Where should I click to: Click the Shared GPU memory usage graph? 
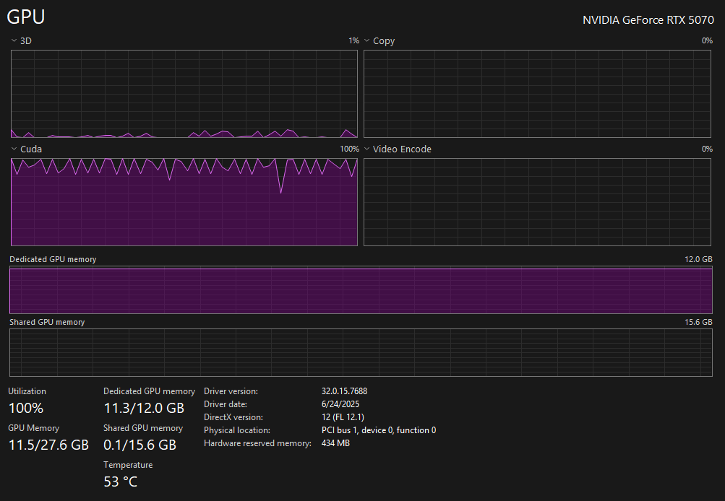(x=361, y=353)
